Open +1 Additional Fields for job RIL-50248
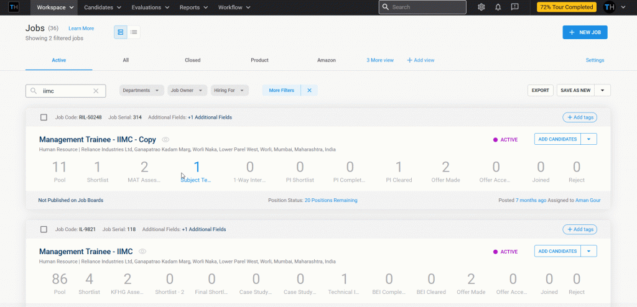The height and width of the screenshot is (307, 637). pyautogui.click(x=210, y=117)
